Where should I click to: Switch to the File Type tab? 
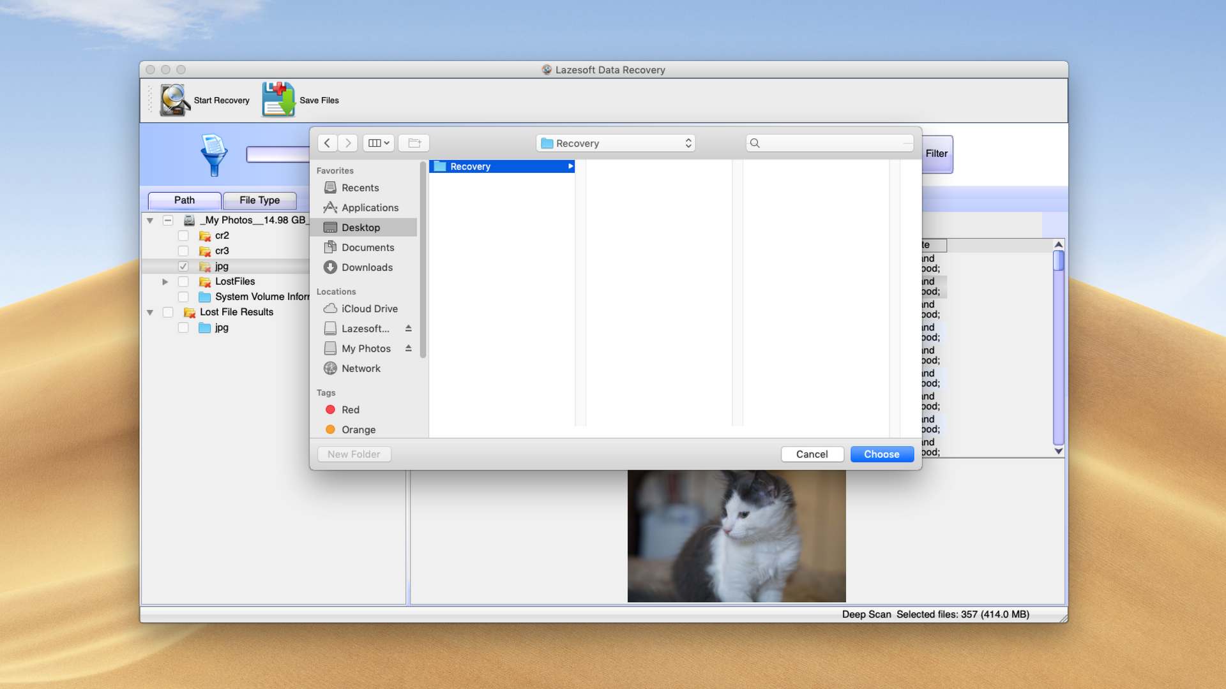259,200
